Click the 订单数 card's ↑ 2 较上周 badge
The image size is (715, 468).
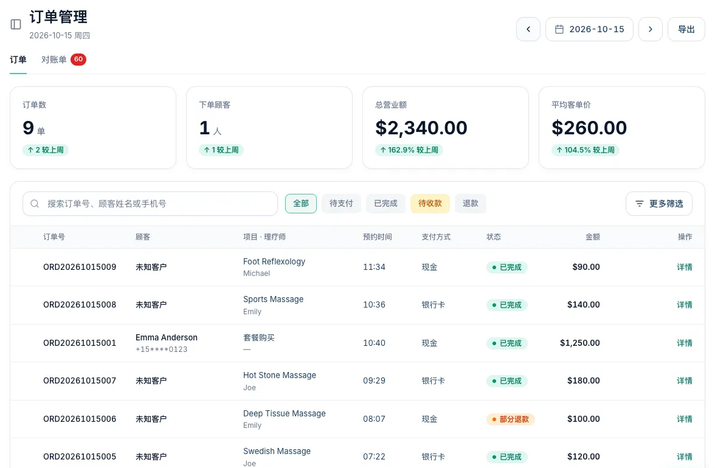point(46,150)
